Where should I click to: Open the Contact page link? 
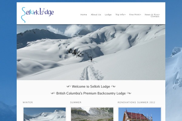point(155,16)
